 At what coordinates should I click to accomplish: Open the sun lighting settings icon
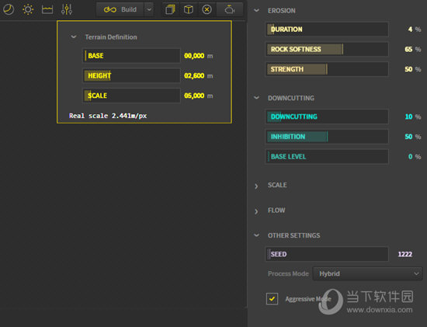[x=28, y=9]
